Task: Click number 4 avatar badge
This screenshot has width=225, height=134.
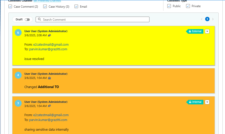Action: 18,75
